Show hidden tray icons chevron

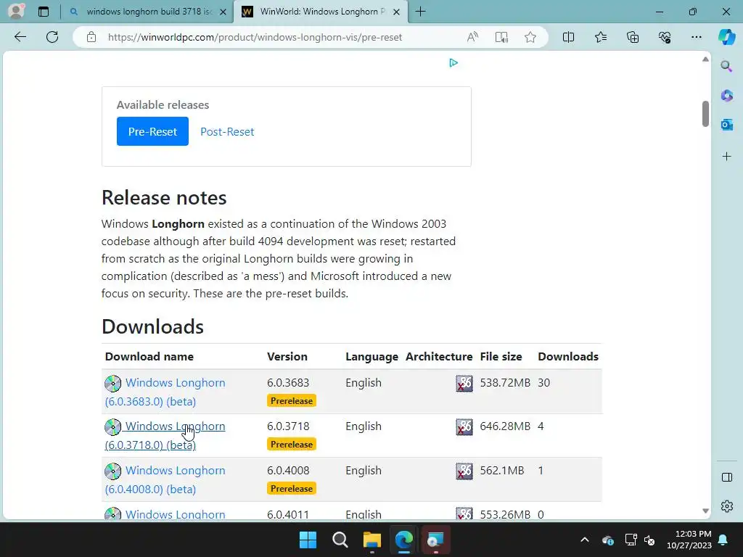click(x=585, y=540)
